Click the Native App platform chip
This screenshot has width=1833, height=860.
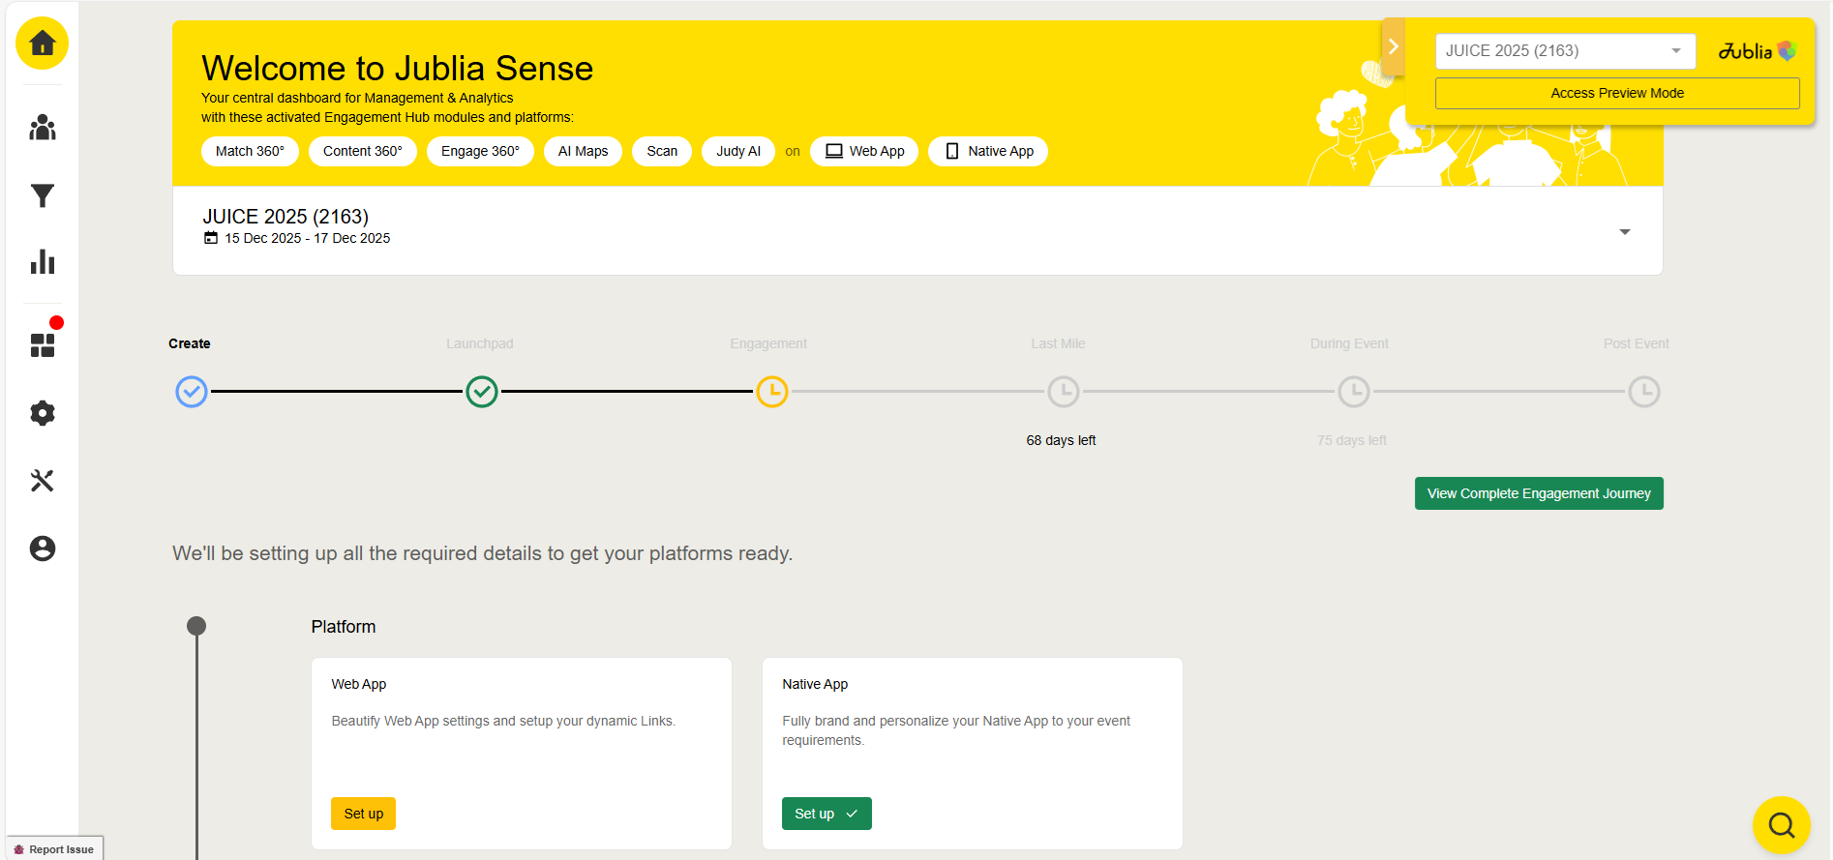click(988, 151)
